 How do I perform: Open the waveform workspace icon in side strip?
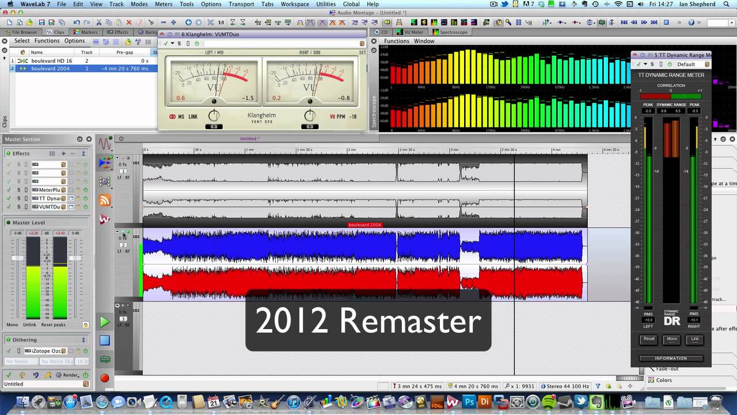105,143
